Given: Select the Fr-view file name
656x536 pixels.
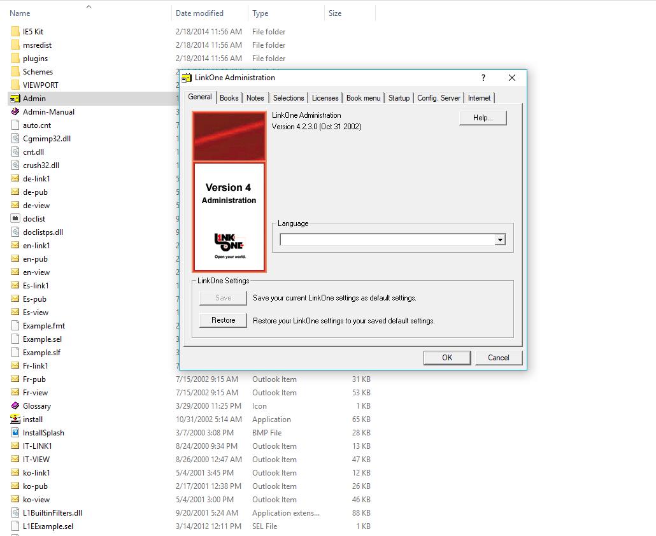Looking at the screenshot, I should click(x=36, y=393).
